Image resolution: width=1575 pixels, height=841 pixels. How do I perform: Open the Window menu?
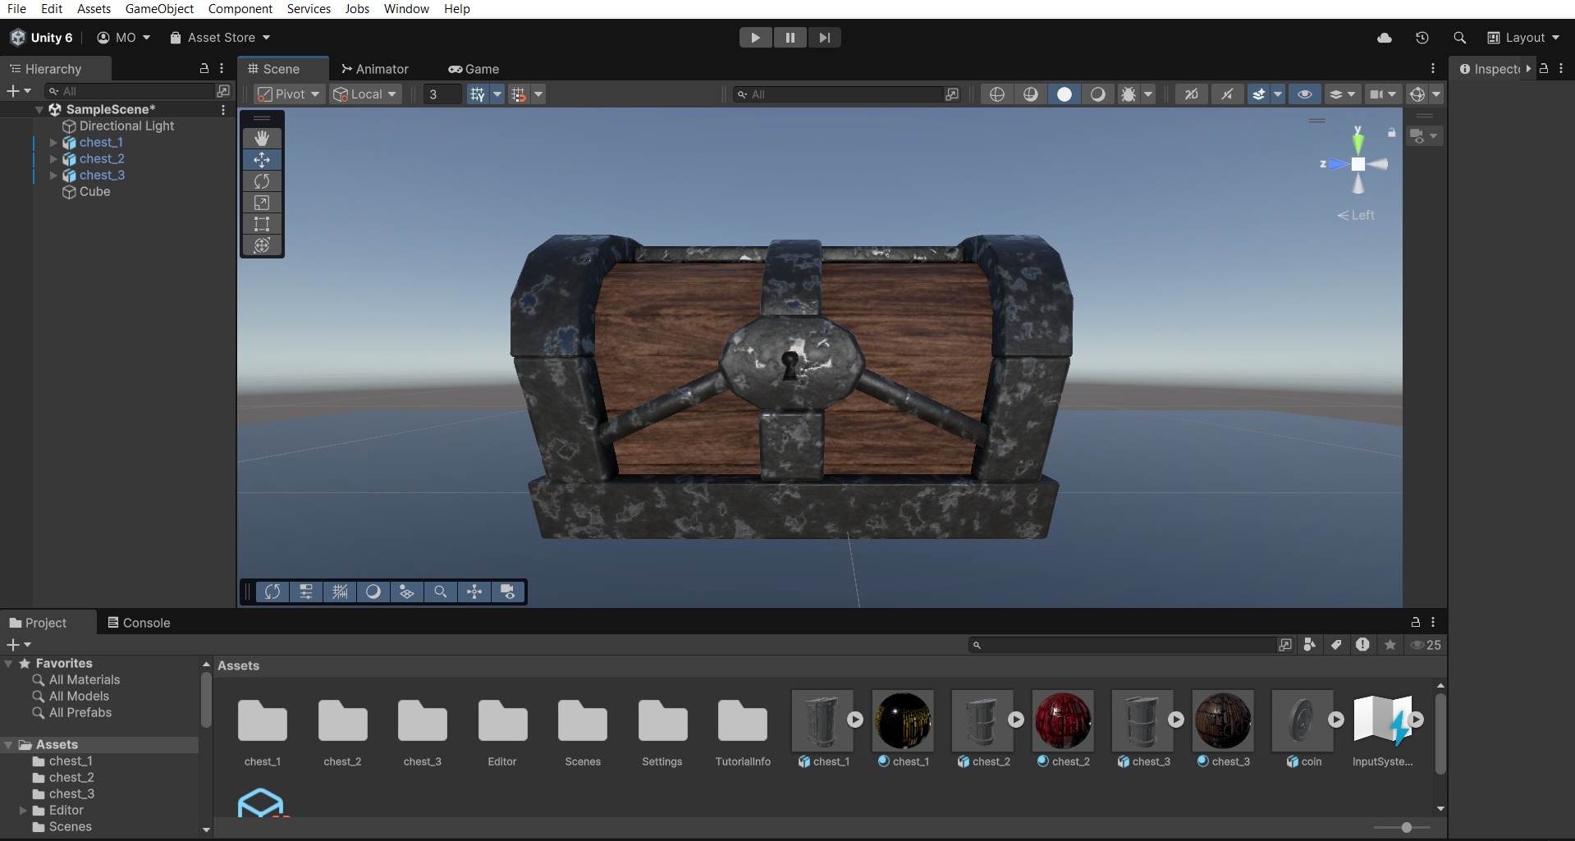click(406, 9)
